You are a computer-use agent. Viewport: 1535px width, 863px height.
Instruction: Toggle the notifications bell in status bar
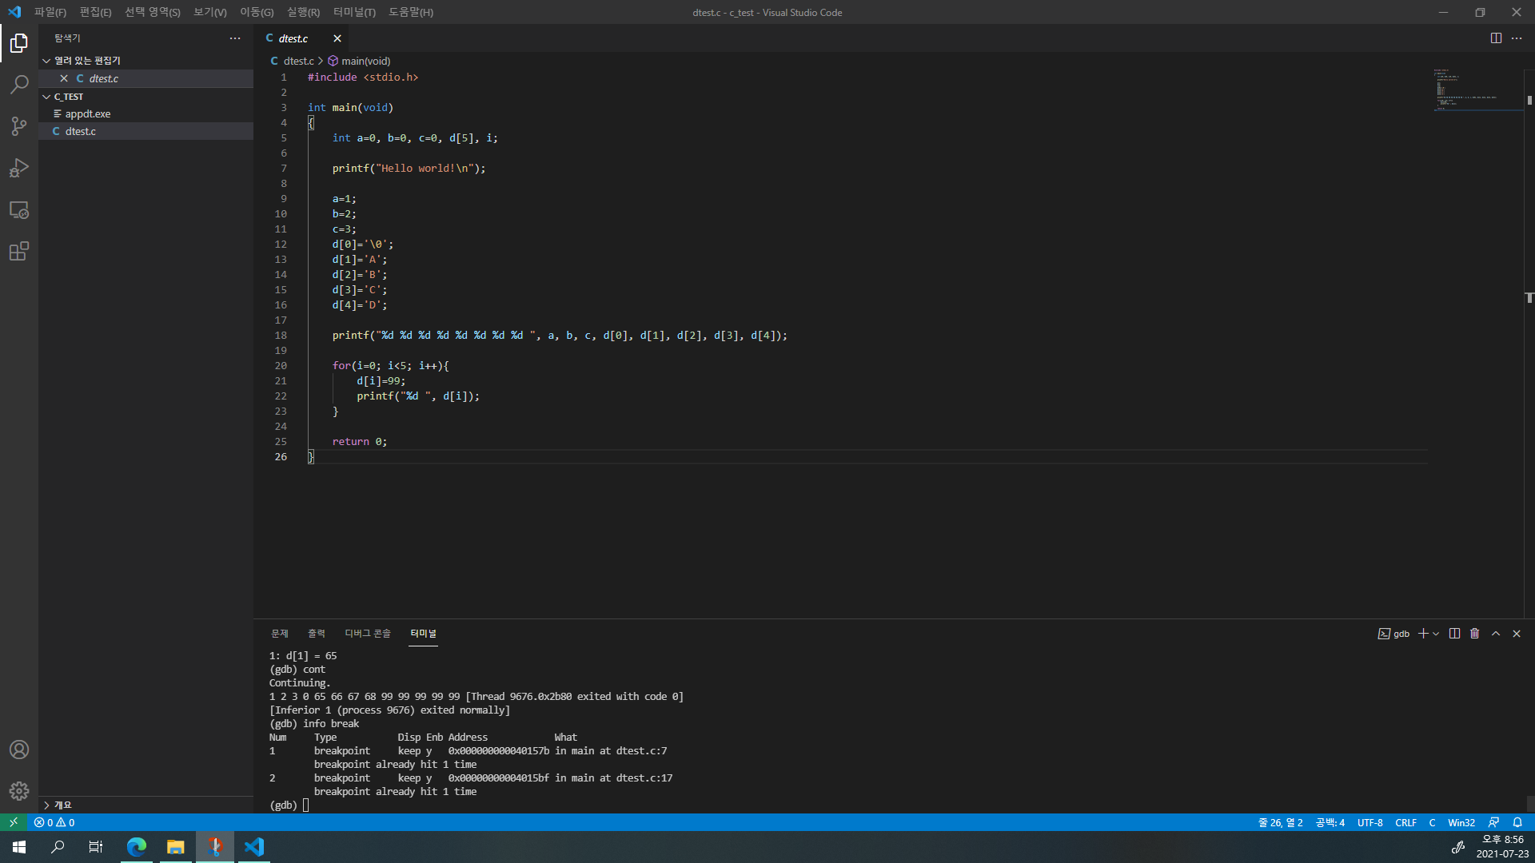[1517, 822]
